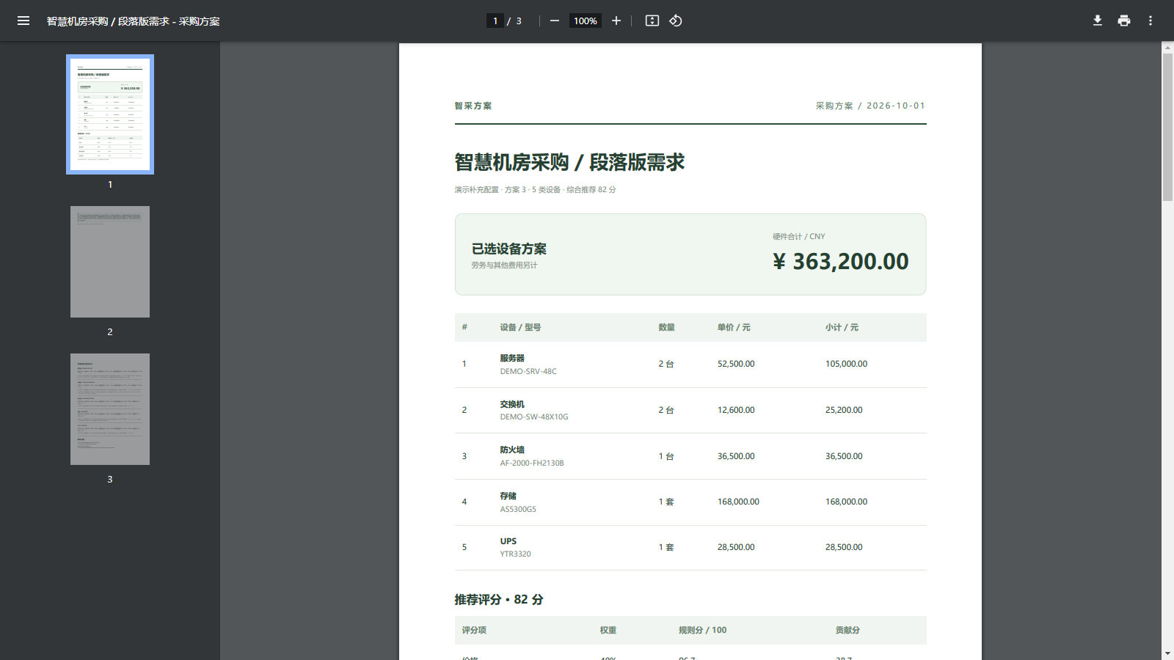Click the 小计 / 元 column header
Image resolution: width=1174 pixels, height=660 pixels.
842,327
